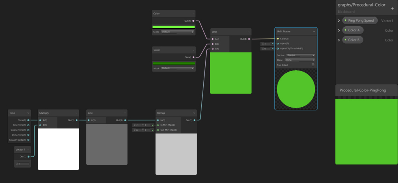Click the AlphaClipThreshold(1) port on Unlit Master
This screenshot has height=183, width=398.
click(278, 48)
